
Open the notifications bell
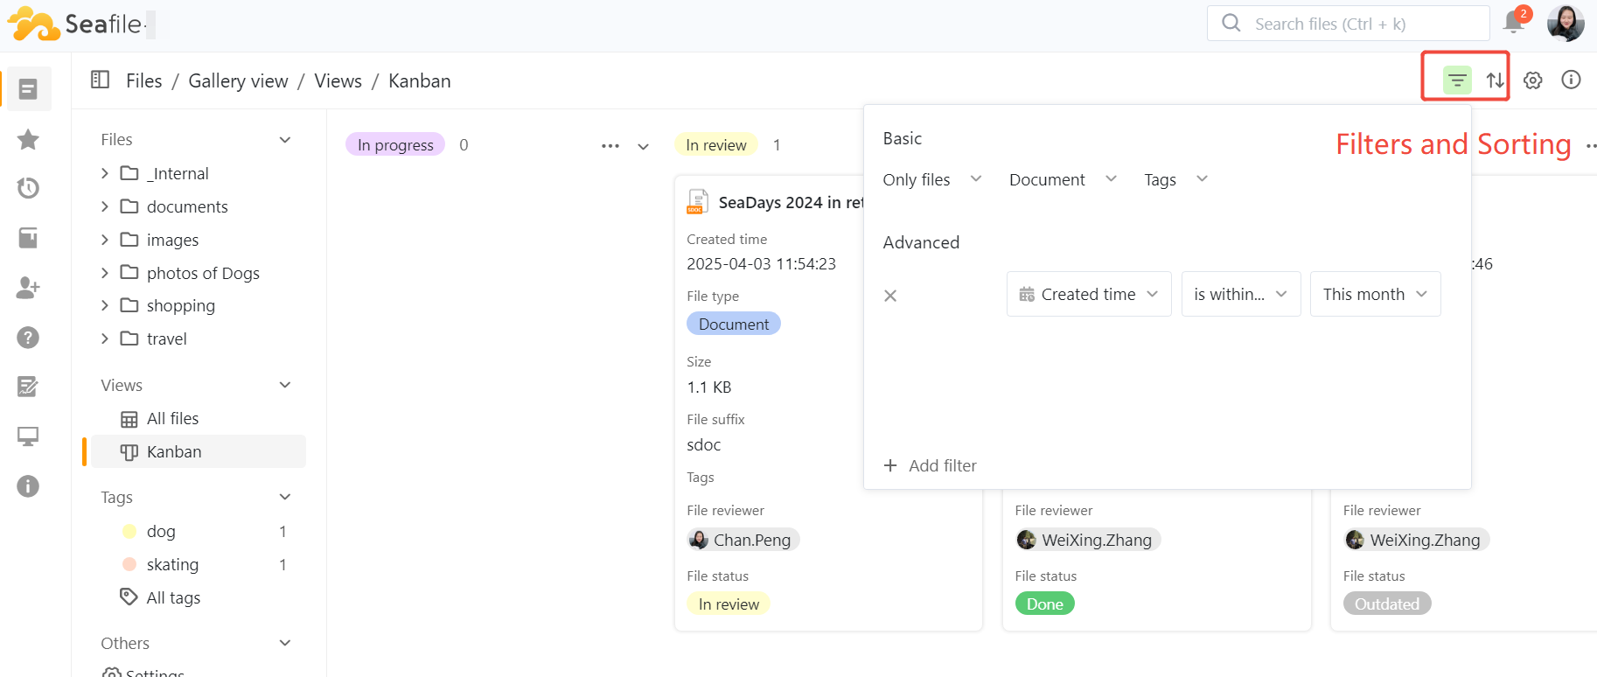(x=1514, y=23)
